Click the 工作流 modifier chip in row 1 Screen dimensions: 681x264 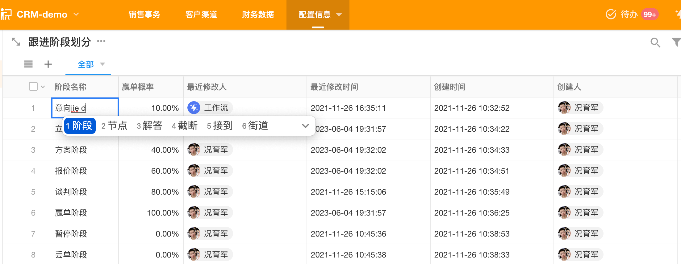210,108
